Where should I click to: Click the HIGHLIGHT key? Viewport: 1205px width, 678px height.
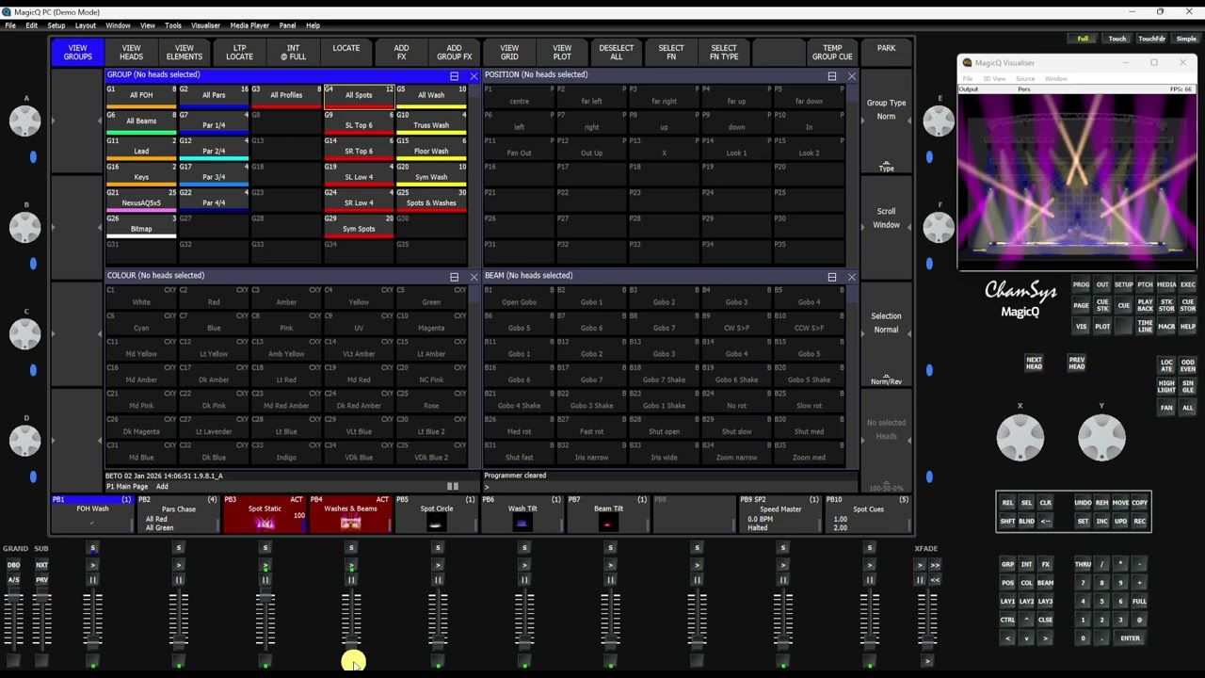(1166, 386)
